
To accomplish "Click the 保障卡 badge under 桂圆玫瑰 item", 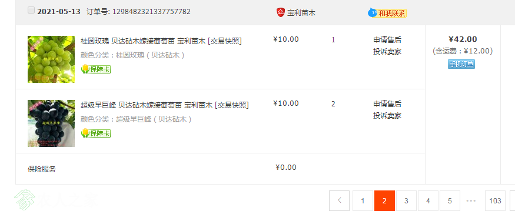I will click(x=96, y=69).
